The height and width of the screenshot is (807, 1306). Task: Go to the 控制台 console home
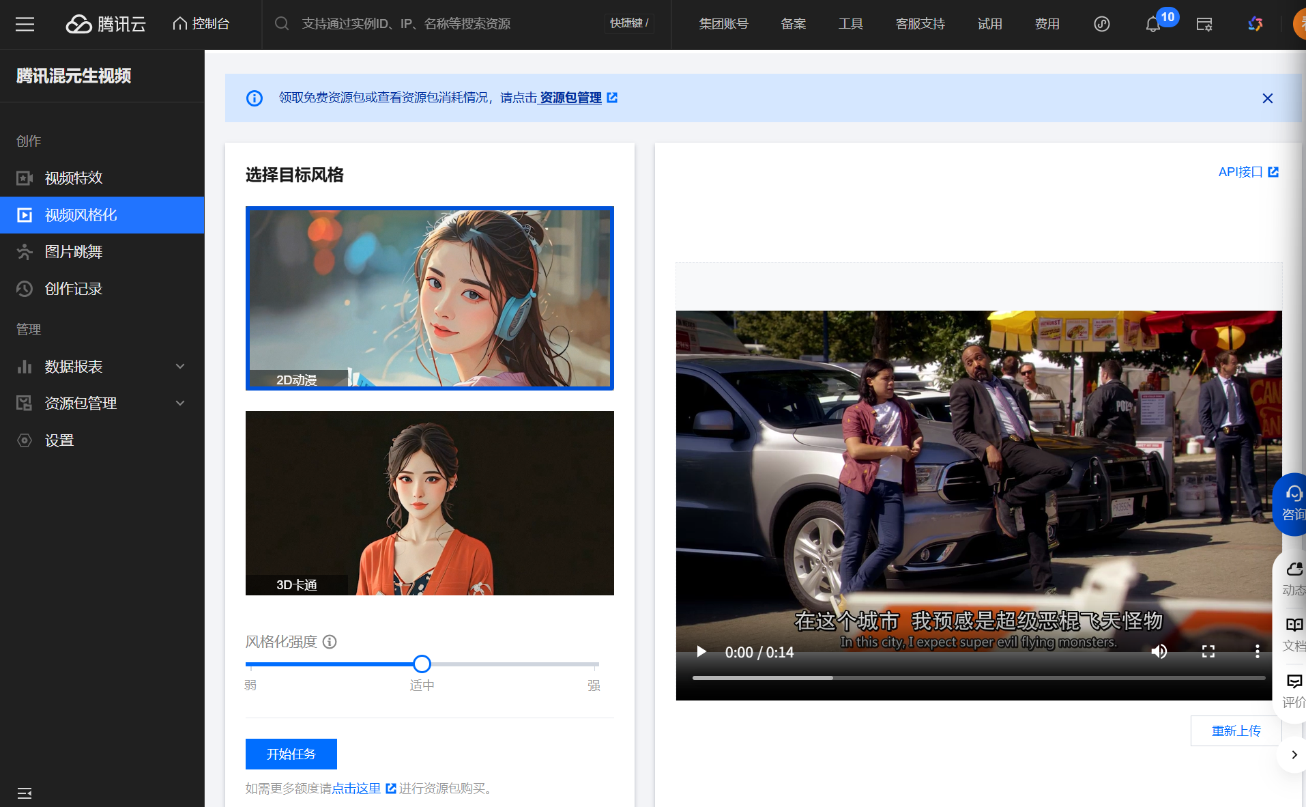[x=201, y=24]
